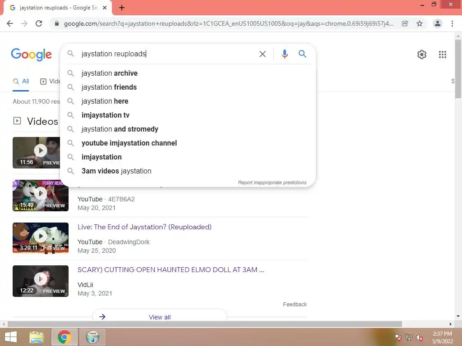Select the All search tab
The image size is (462, 346).
(21, 82)
